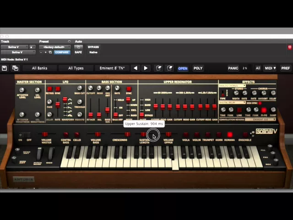The width and height of the screenshot is (293, 220).
Task: Click the Bass Cut knob
Action: [x=80, y=88]
